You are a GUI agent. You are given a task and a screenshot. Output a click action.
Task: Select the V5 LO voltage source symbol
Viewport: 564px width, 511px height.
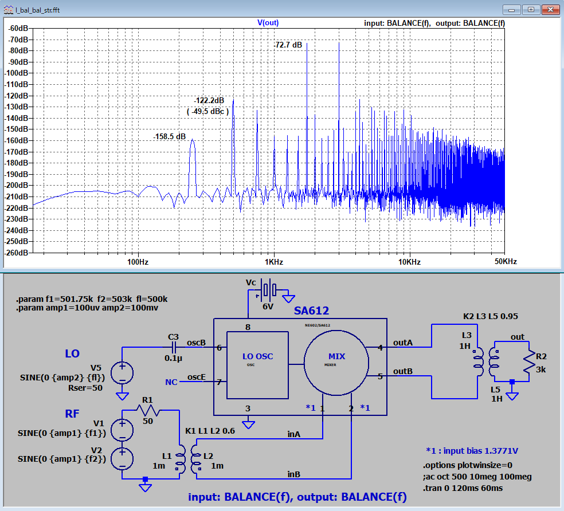(x=122, y=372)
